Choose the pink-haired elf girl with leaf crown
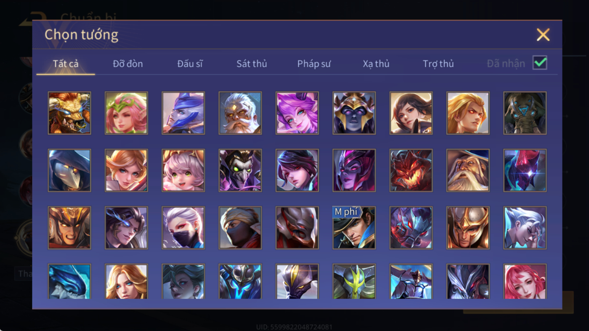 [126, 113]
